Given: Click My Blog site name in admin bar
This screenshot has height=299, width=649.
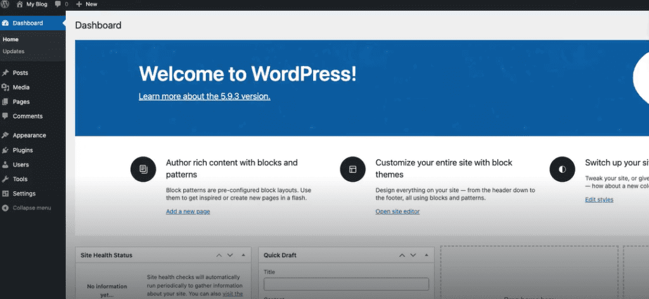Looking at the screenshot, I should pos(37,4).
